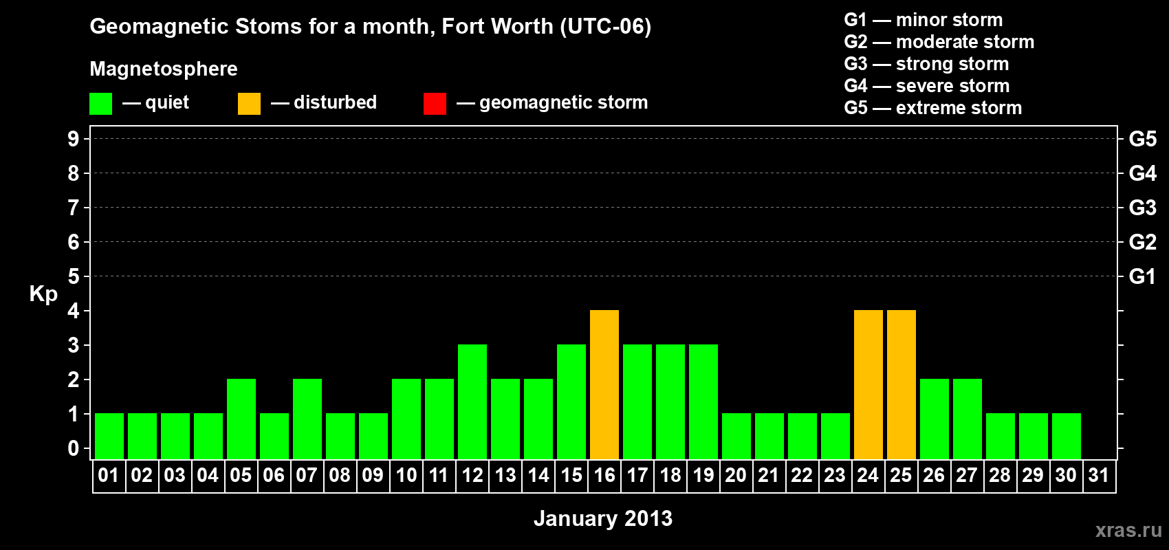This screenshot has width=1169, height=550.
Task: Click the green bar for day 07
Action: pyautogui.click(x=307, y=419)
